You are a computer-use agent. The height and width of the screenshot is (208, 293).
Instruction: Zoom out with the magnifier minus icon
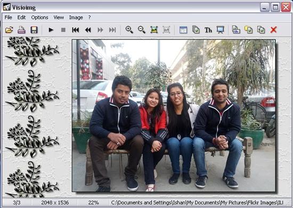(142, 30)
